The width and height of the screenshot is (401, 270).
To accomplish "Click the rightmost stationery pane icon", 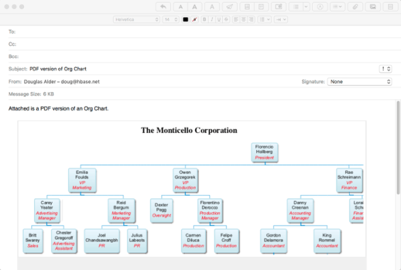I will point(390,7).
